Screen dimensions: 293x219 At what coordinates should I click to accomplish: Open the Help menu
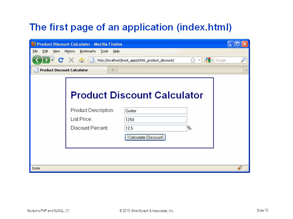116,51
